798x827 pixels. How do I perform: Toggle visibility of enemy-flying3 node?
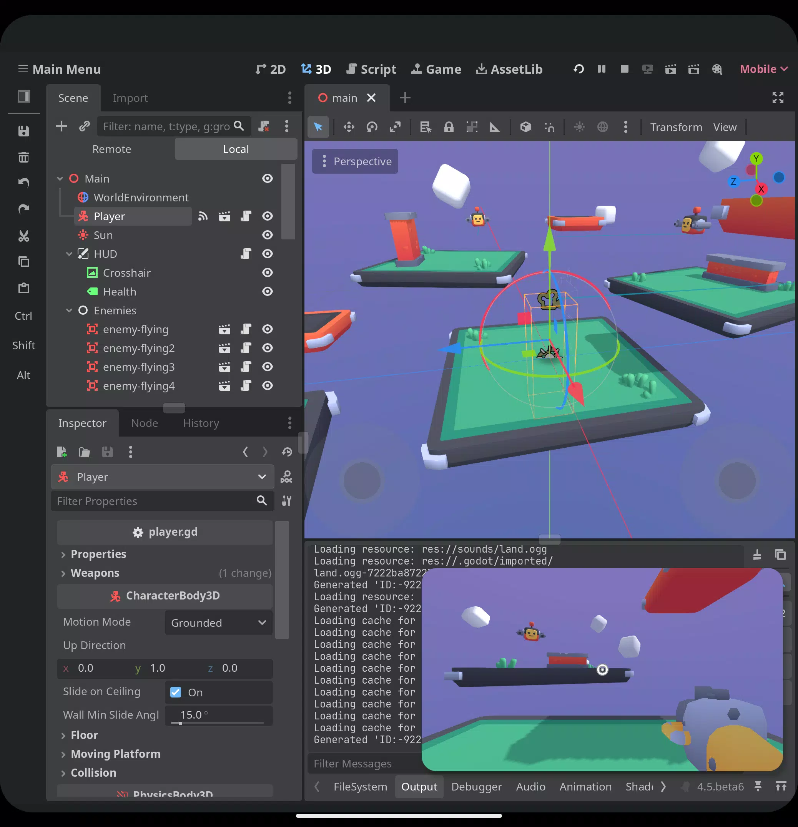pyautogui.click(x=268, y=367)
